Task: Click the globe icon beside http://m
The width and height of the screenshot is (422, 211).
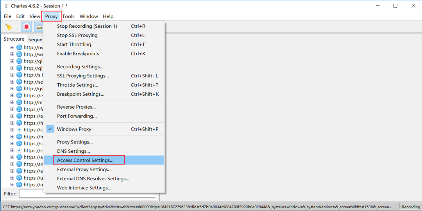Action: click(19, 102)
